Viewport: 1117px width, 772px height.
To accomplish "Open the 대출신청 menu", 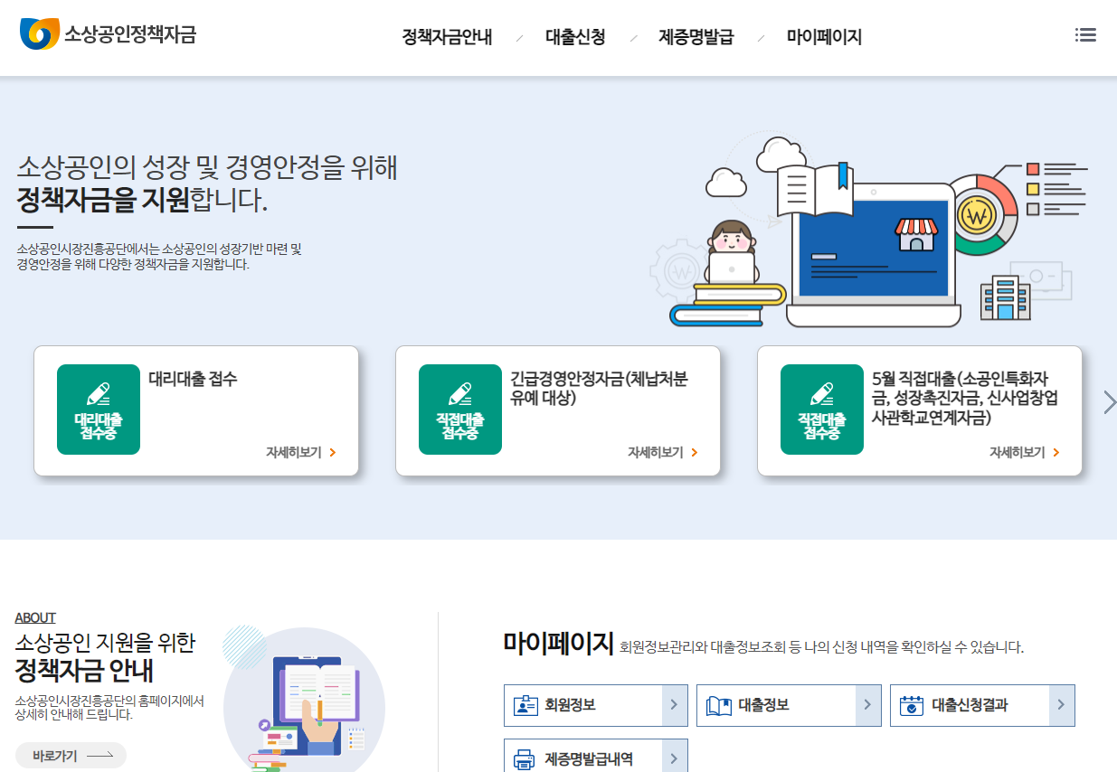I will tap(576, 37).
